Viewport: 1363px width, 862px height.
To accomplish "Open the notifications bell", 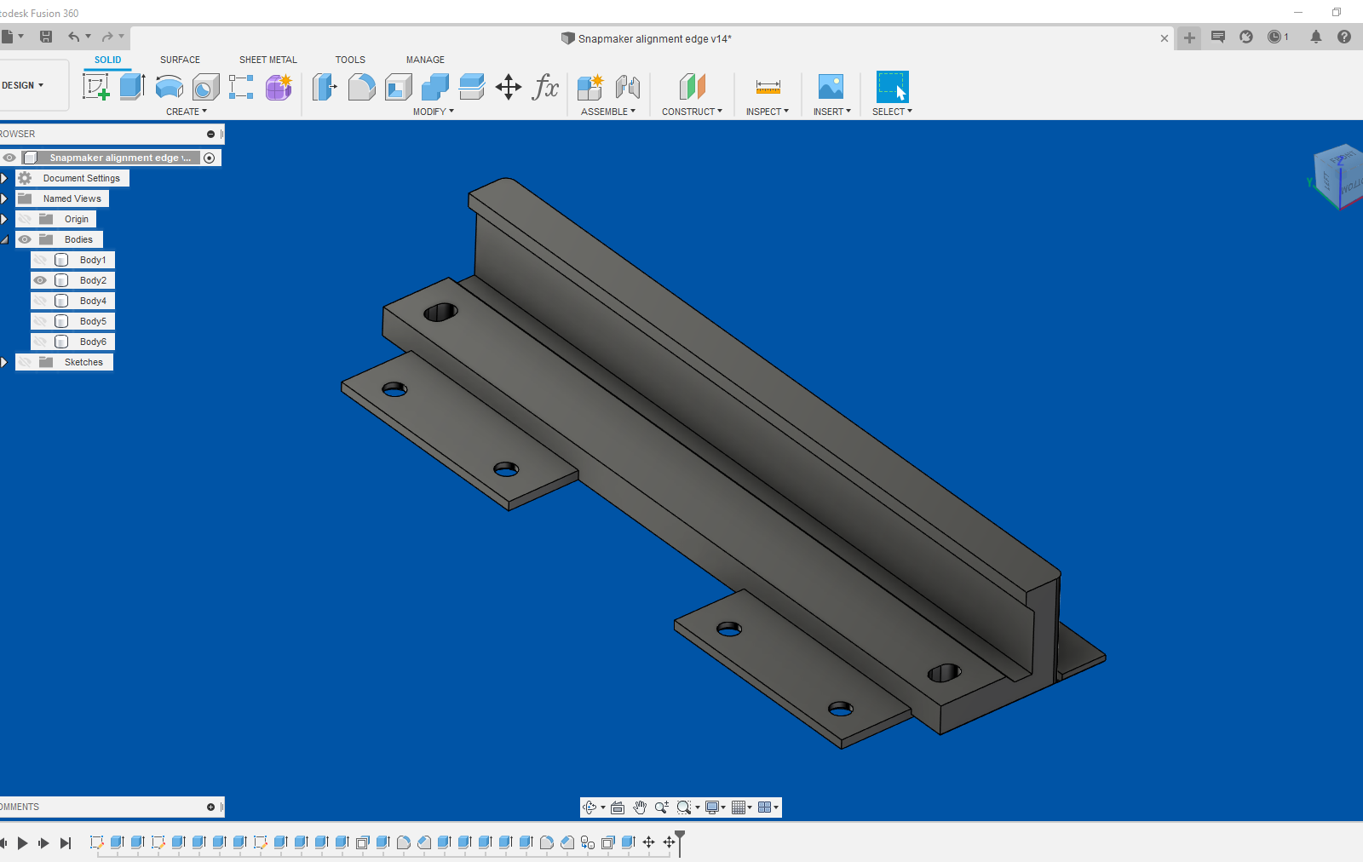I will coord(1316,37).
